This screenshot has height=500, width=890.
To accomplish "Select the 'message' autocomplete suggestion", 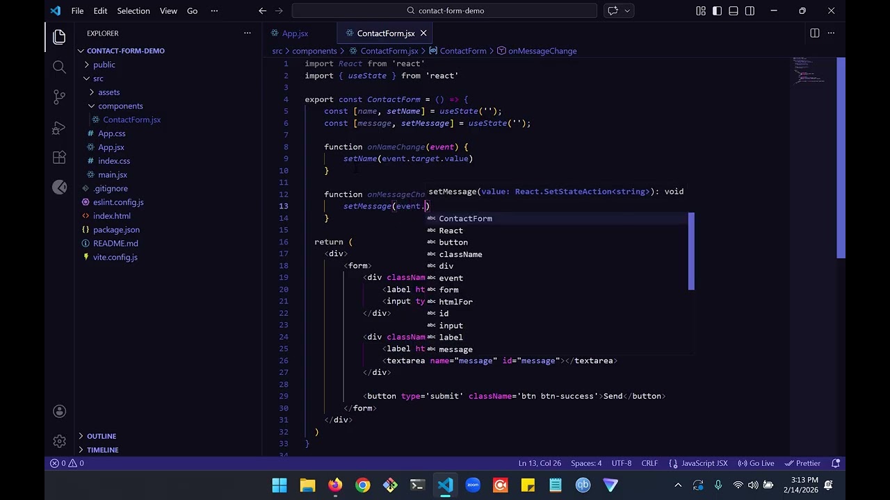I will pos(557,349).
